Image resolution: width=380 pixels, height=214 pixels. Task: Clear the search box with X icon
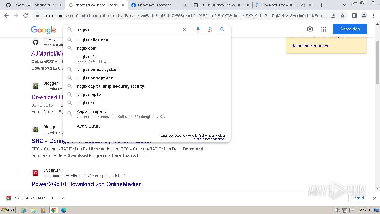pyautogui.click(x=185, y=29)
